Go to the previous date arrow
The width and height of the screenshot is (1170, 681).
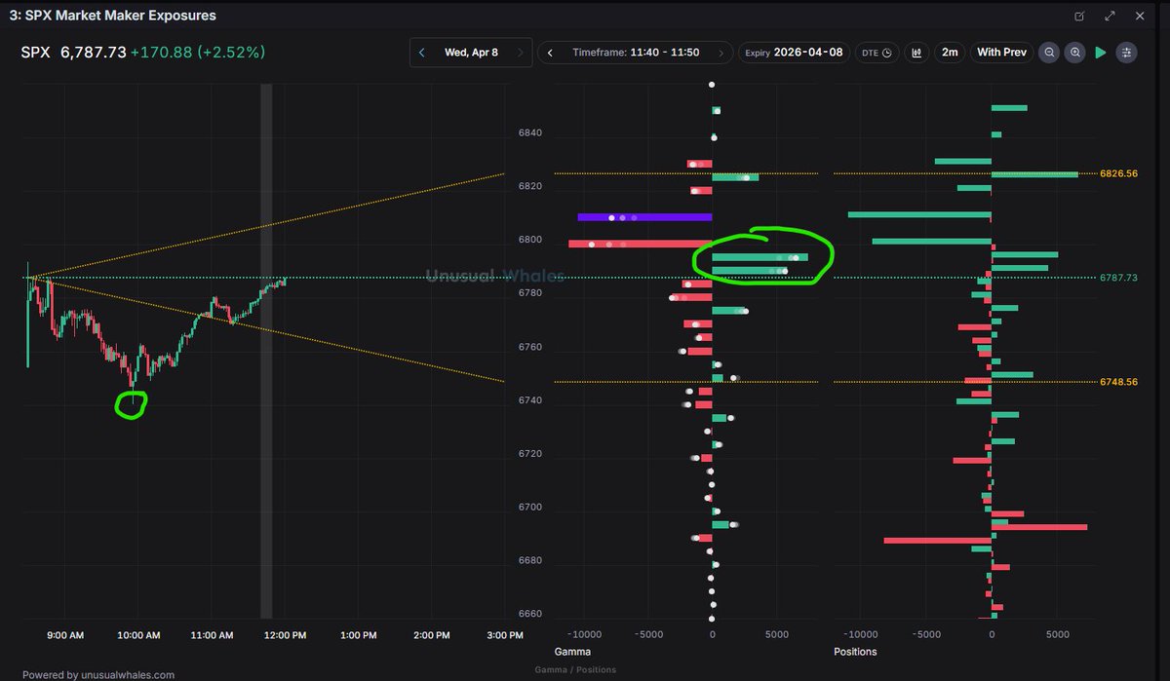click(x=421, y=53)
